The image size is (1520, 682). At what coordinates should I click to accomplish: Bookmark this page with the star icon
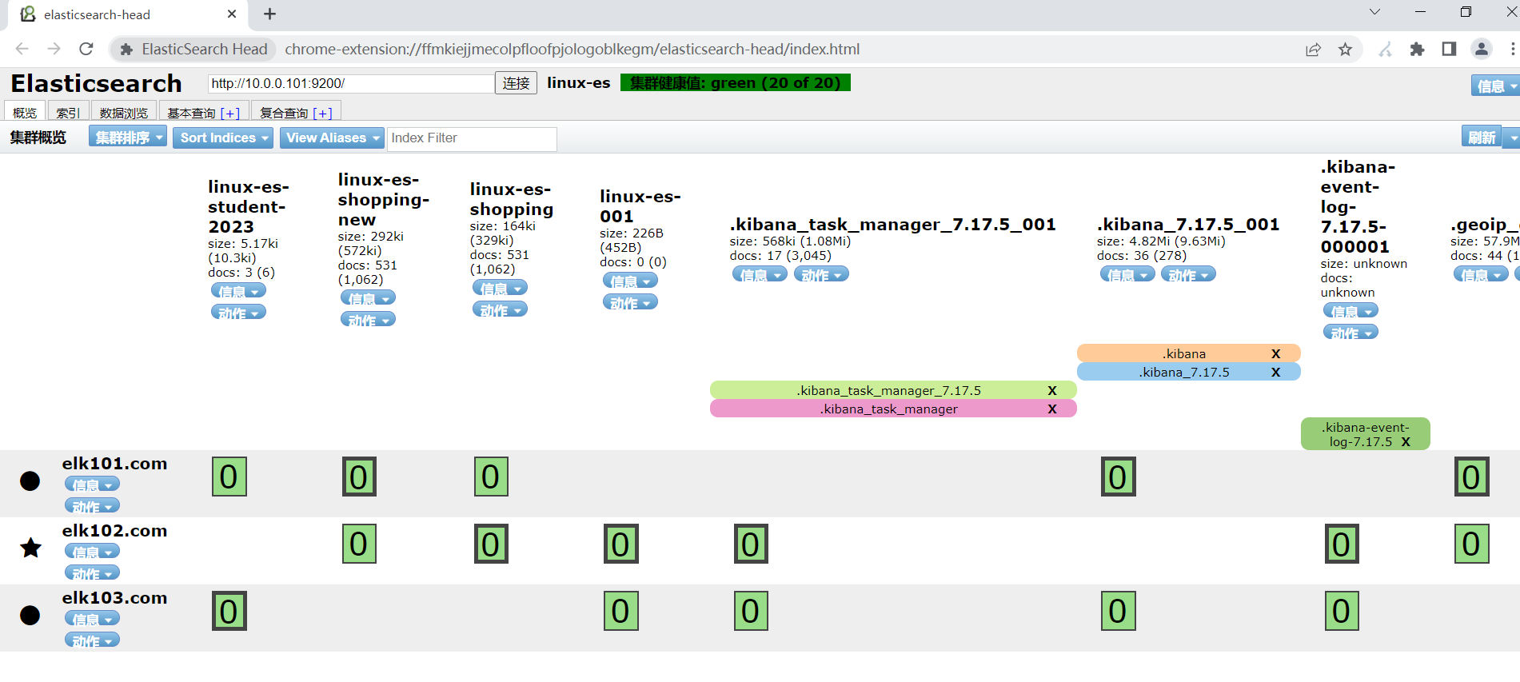click(x=1346, y=50)
